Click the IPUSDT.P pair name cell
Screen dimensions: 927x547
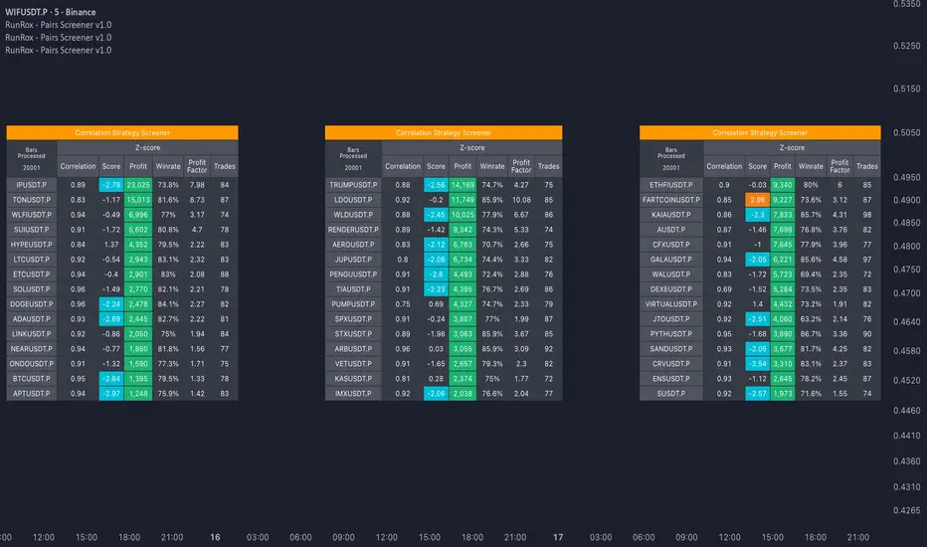[x=32, y=184]
